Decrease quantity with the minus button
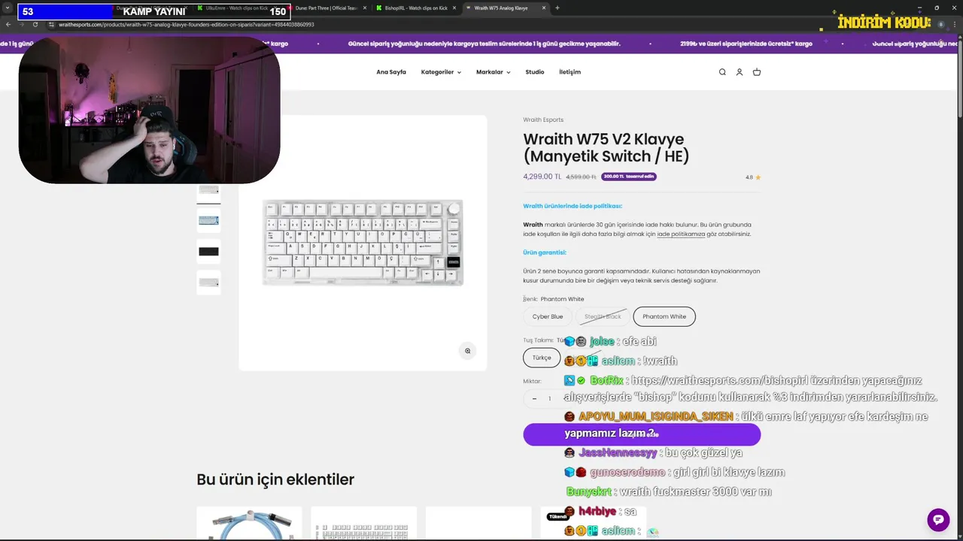Viewport: 963px width, 541px height. [534, 399]
